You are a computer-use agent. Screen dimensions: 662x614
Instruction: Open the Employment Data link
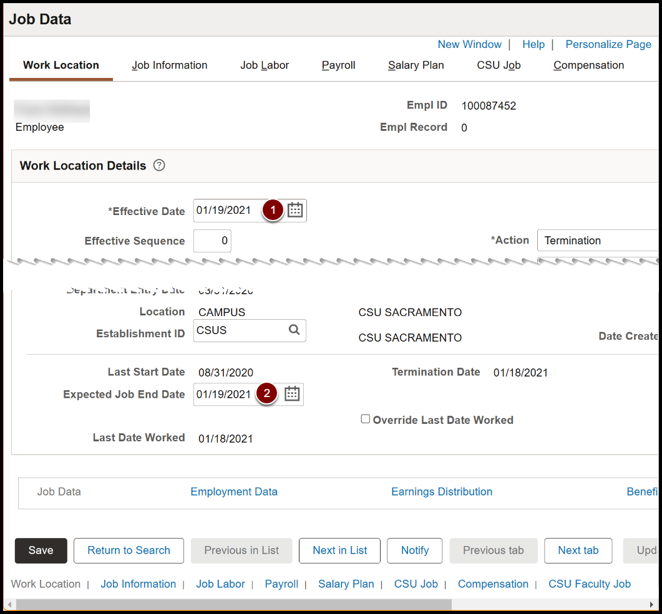(x=234, y=492)
